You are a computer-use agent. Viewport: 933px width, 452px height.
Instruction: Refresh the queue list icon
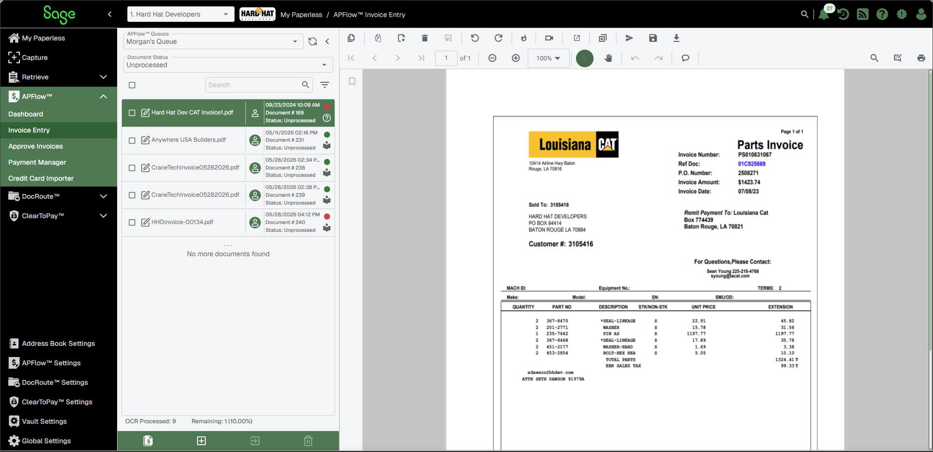(x=313, y=42)
